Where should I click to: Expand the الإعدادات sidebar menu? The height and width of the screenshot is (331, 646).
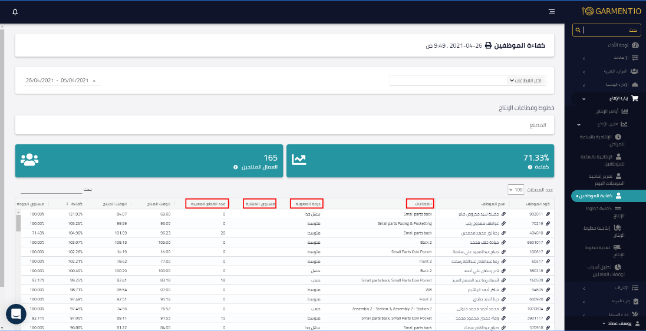[x=611, y=58]
